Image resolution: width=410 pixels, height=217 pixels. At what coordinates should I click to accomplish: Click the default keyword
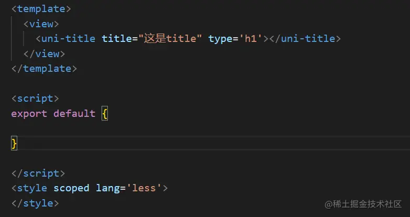point(74,114)
